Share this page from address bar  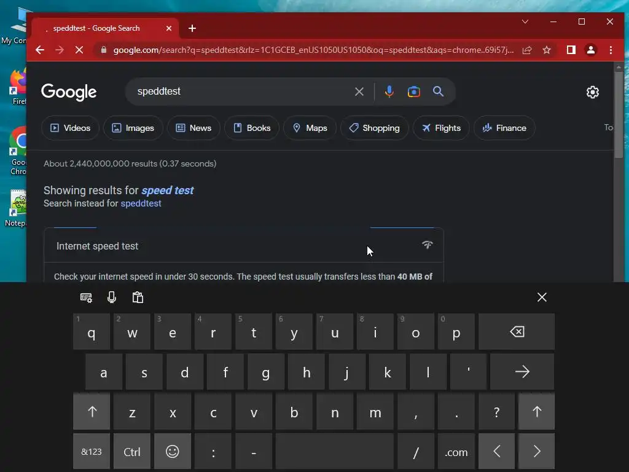pyautogui.click(x=527, y=50)
